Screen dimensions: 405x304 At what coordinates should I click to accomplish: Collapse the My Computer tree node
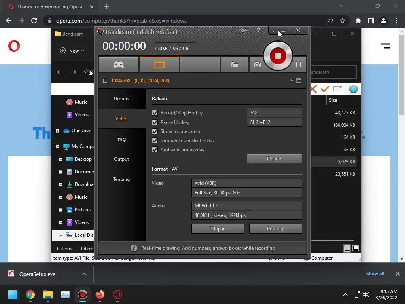coord(58,146)
